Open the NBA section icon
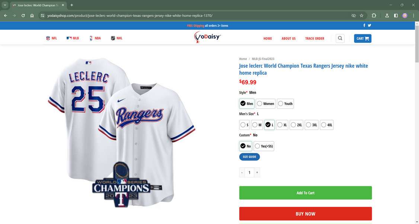 (91, 38)
